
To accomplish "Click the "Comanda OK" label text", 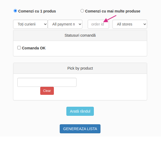I will pyautogui.click(x=34, y=48).
